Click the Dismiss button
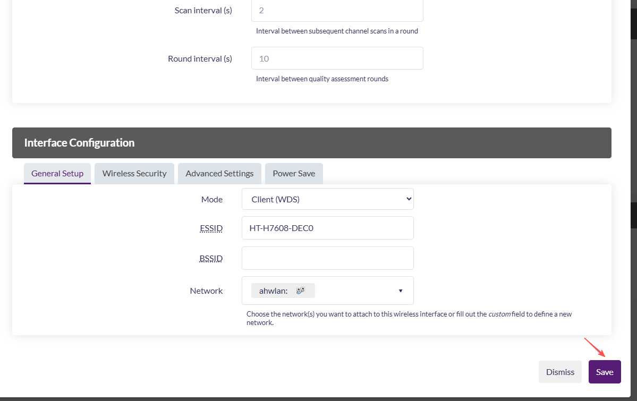This screenshot has width=637, height=401. (x=560, y=372)
